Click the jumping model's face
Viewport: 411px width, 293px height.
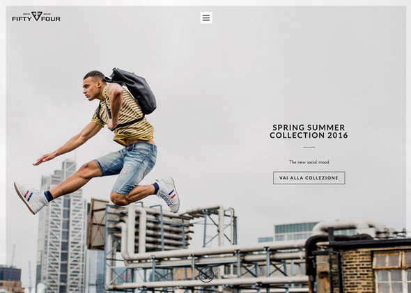[91, 88]
